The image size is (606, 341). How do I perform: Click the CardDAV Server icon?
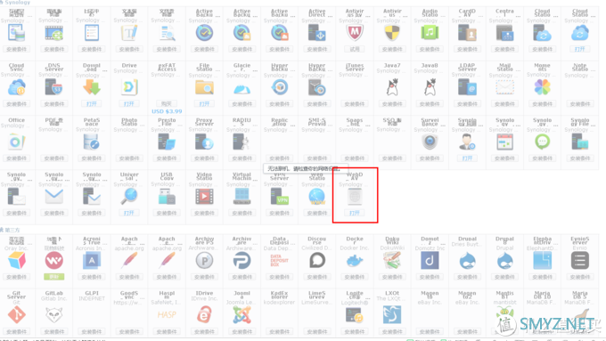[x=467, y=33]
